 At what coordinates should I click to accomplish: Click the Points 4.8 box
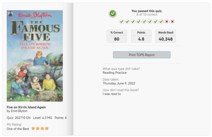141,36
